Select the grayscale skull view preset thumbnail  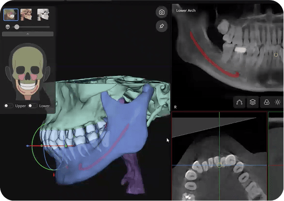43,15
